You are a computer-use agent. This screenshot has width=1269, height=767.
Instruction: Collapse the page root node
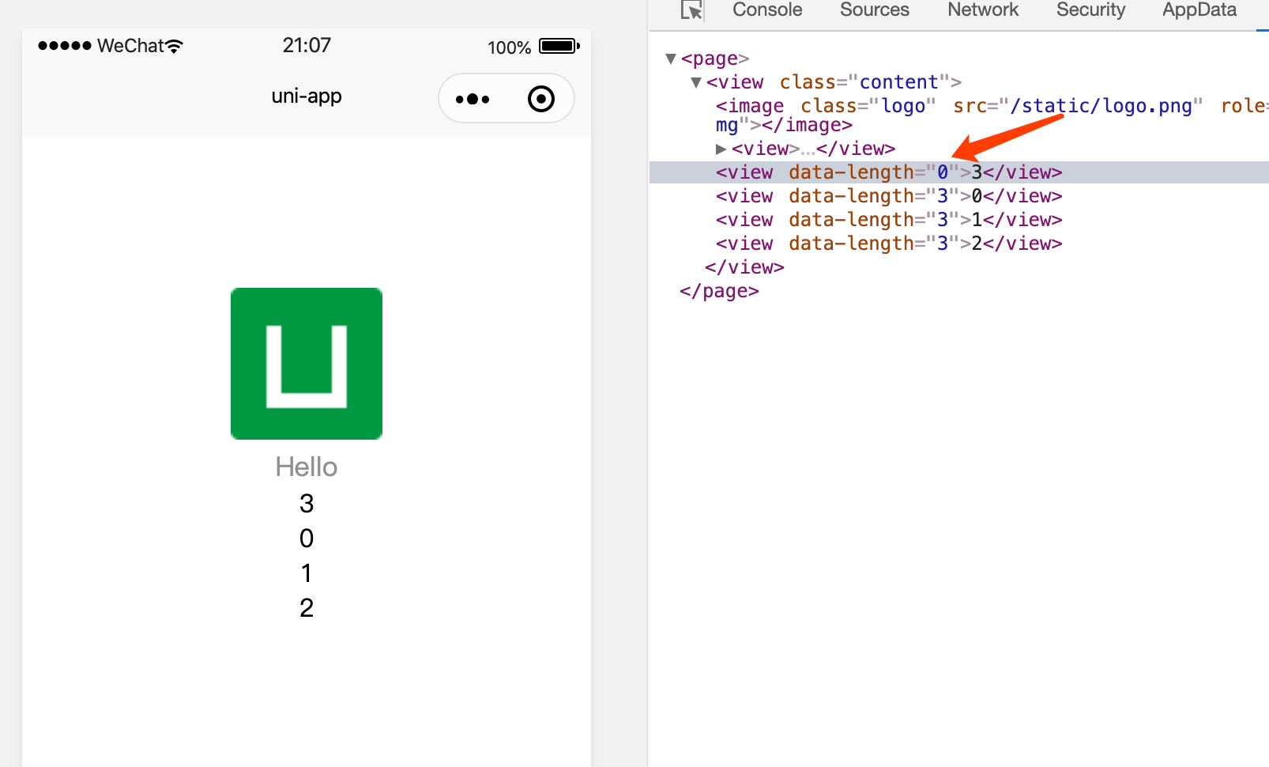click(671, 58)
